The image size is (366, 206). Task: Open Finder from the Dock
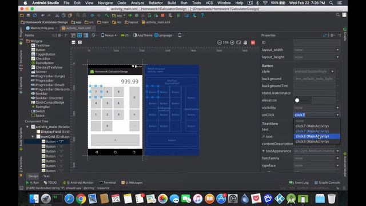coord(34,199)
